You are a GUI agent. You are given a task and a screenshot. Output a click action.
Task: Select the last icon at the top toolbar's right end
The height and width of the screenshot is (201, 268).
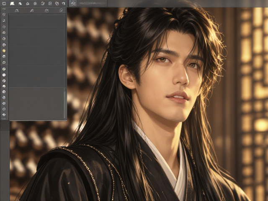[x=63, y=3]
